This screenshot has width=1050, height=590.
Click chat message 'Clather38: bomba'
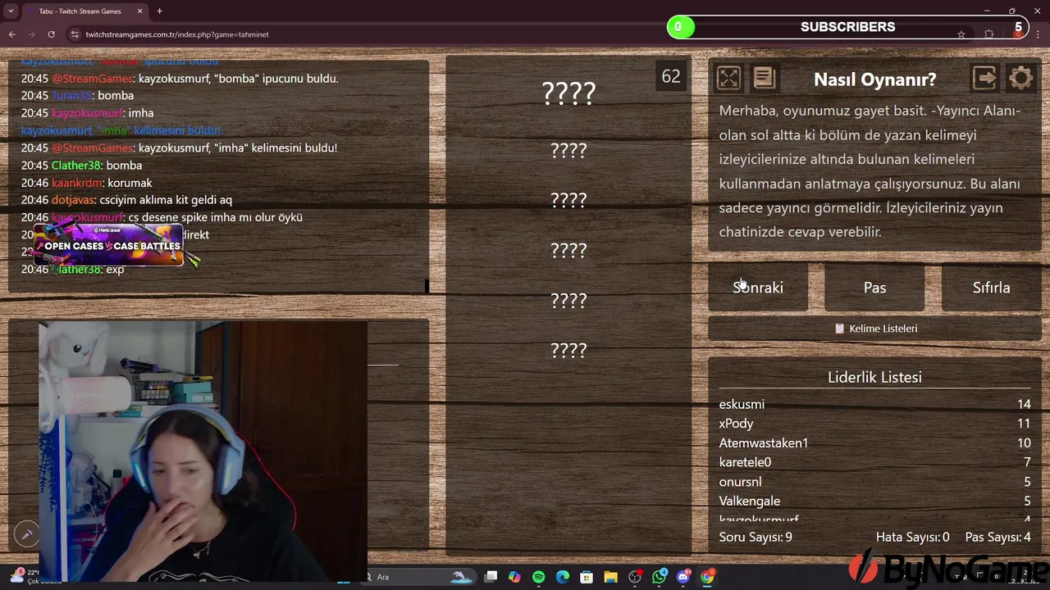pos(81,166)
